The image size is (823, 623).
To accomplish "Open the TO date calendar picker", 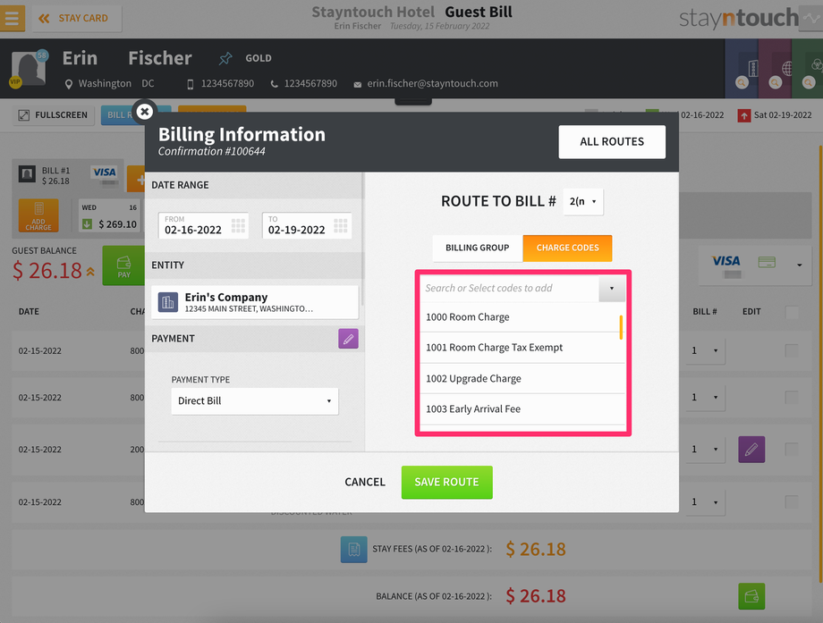I will tap(341, 225).
